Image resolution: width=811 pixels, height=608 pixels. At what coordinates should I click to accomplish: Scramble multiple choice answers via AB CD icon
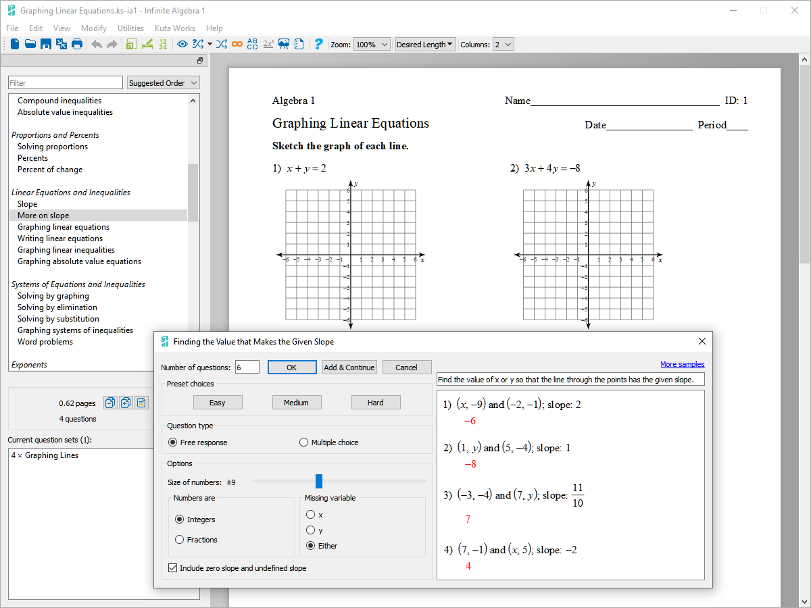click(x=252, y=44)
